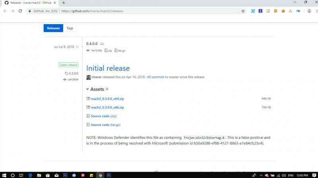
Task: Click the address bar URL
Action: pyautogui.click(x=92, y=11)
